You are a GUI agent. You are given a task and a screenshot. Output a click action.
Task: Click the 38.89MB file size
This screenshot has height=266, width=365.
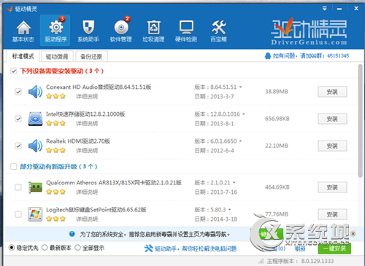pyautogui.click(x=277, y=92)
